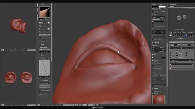This screenshot has width=195, height=109.
Task: Select the highlighted Modifiers wrench tab
Action: coord(186,35)
